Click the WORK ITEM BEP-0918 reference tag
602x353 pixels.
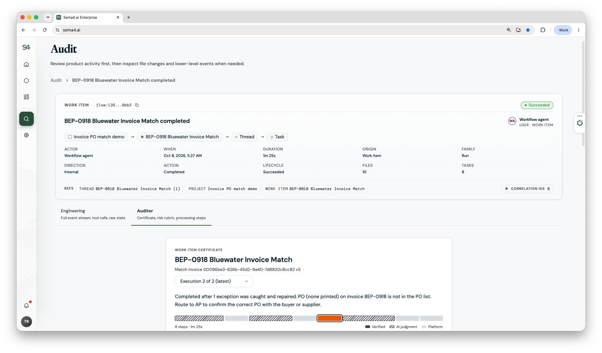pos(315,189)
